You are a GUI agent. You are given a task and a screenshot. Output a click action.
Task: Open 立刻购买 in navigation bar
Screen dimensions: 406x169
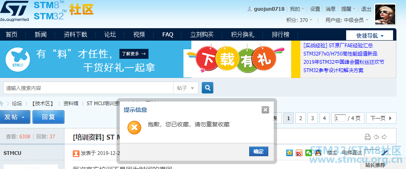coord(202,34)
